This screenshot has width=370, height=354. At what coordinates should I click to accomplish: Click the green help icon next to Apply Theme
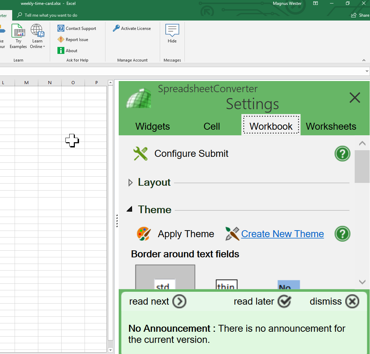[x=342, y=234]
